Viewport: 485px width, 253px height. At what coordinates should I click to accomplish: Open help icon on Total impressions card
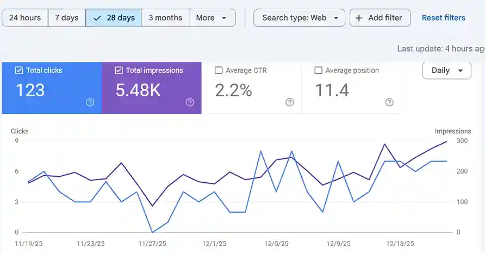(x=190, y=102)
